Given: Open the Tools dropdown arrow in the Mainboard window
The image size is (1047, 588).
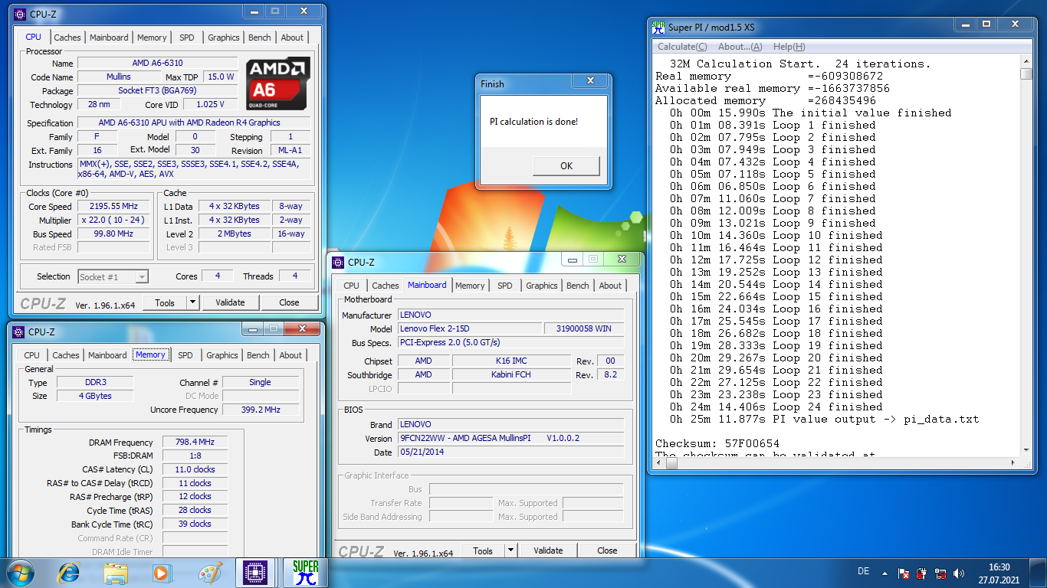Looking at the screenshot, I should tap(510, 550).
